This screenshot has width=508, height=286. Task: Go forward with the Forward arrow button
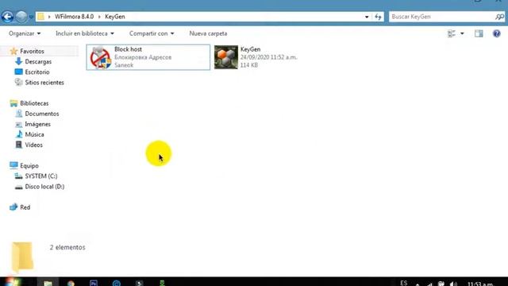pos(21,17)
